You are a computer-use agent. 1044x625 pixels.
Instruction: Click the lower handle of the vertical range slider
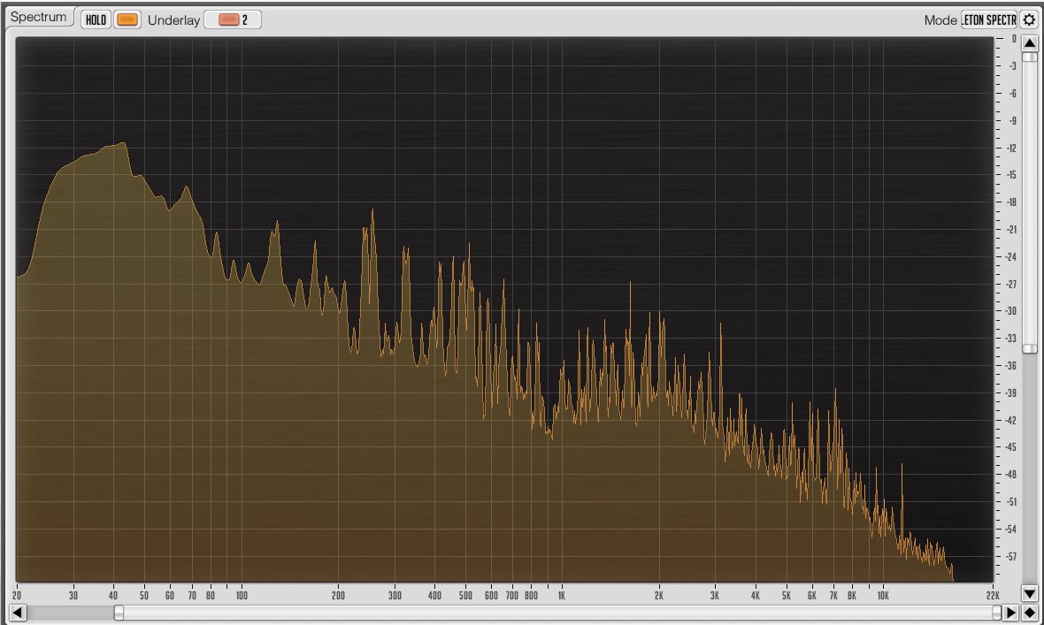[1029, 348]
